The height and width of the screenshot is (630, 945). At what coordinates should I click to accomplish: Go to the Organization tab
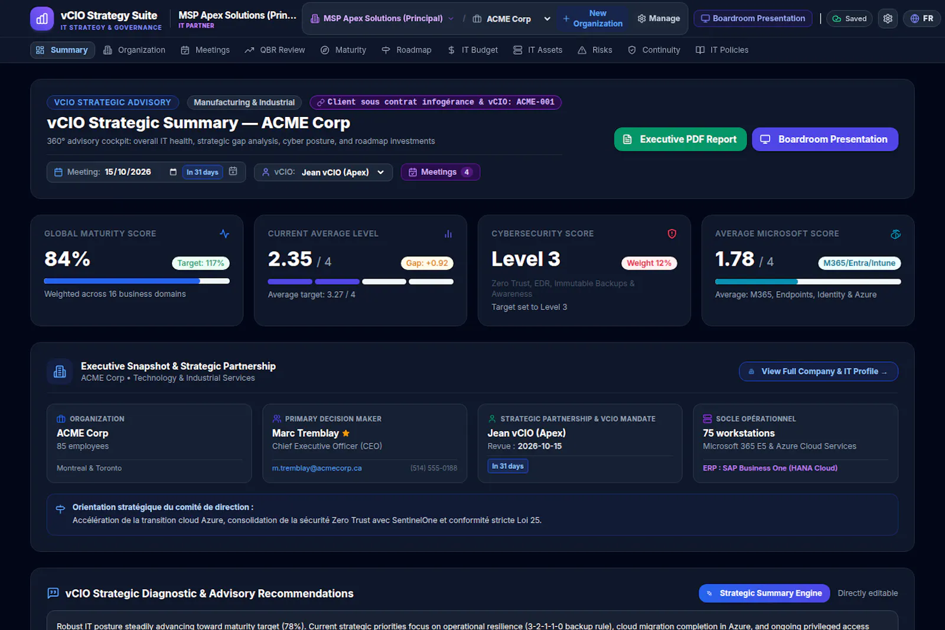pos(134,50)
